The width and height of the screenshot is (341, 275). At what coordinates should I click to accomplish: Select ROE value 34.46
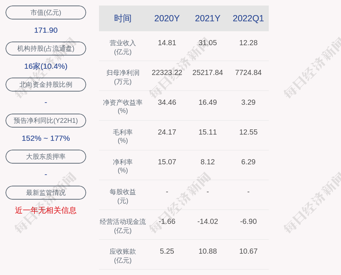(167, 102)
